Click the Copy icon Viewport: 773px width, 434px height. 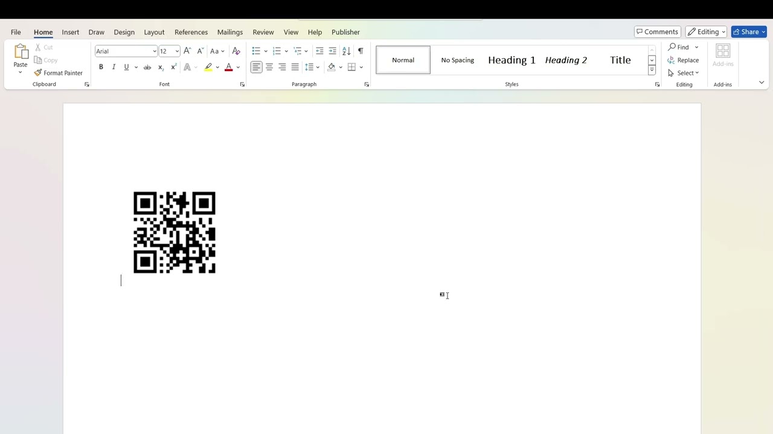pyautogui.click(x=38, y=60)
